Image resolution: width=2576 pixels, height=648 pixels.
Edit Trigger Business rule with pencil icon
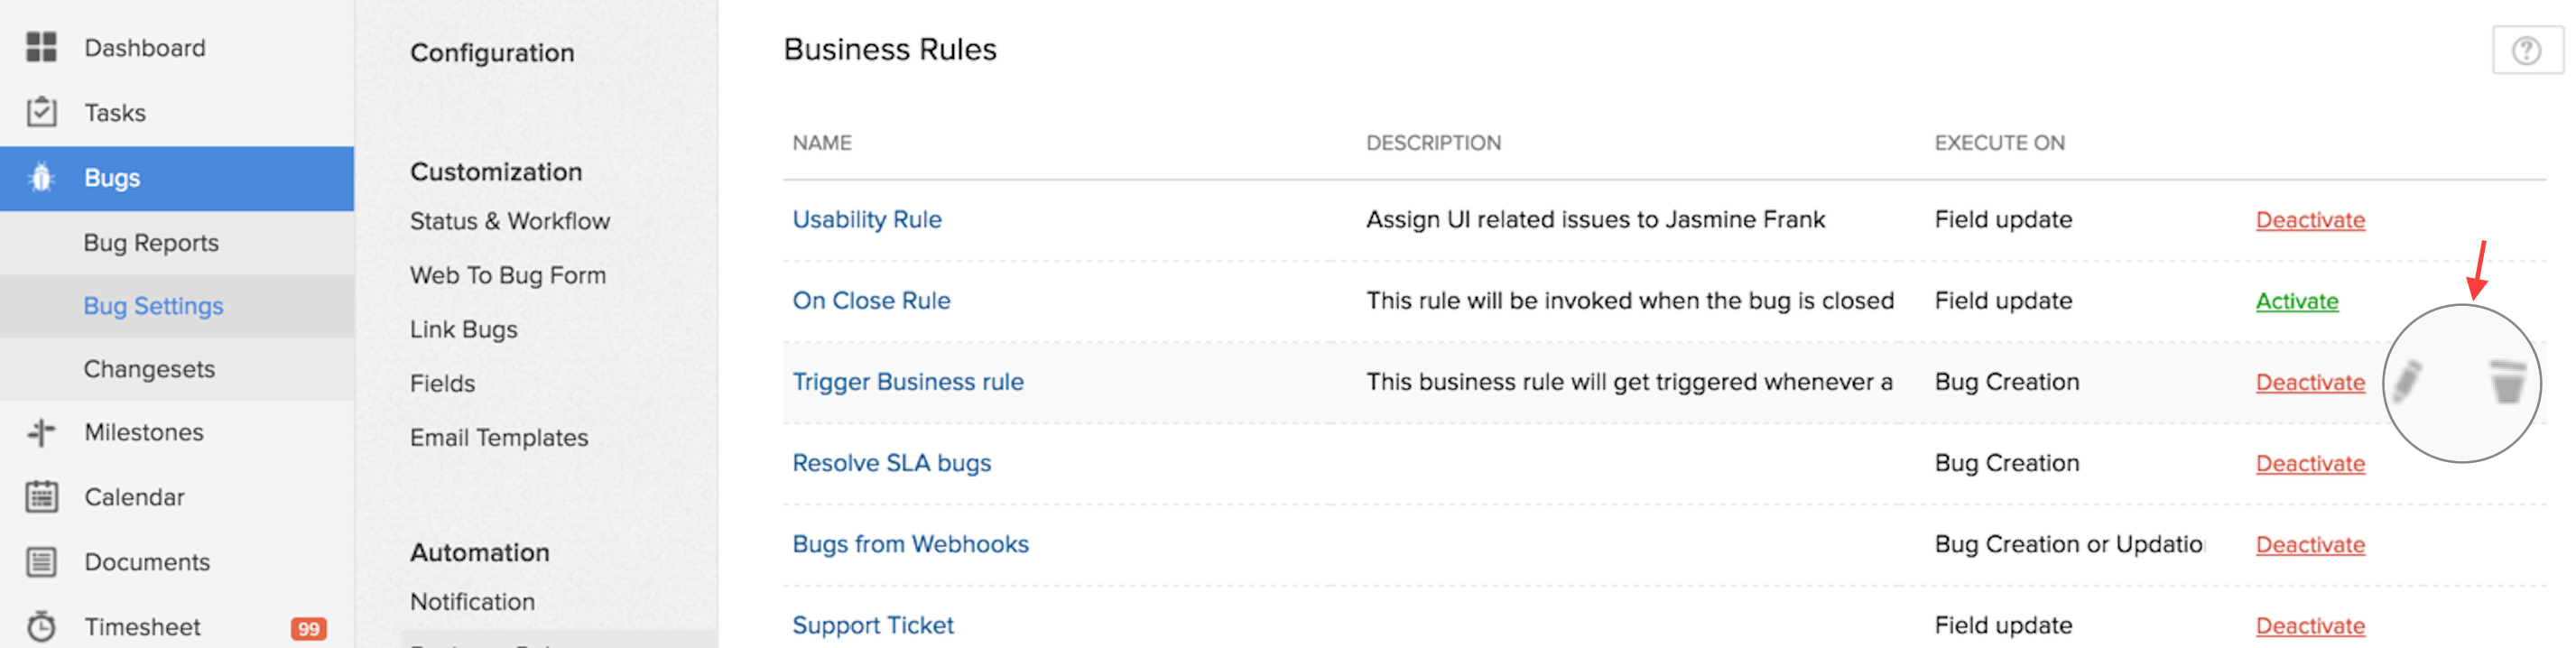coord(2408,381)
